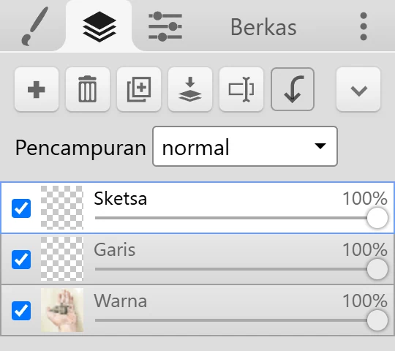Screen dimensions: 395x351
Task: Add a new layer with plus button
Action: pos(37,89)
